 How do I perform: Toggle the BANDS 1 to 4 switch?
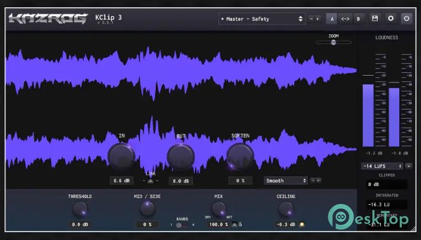tap(182, 225)
